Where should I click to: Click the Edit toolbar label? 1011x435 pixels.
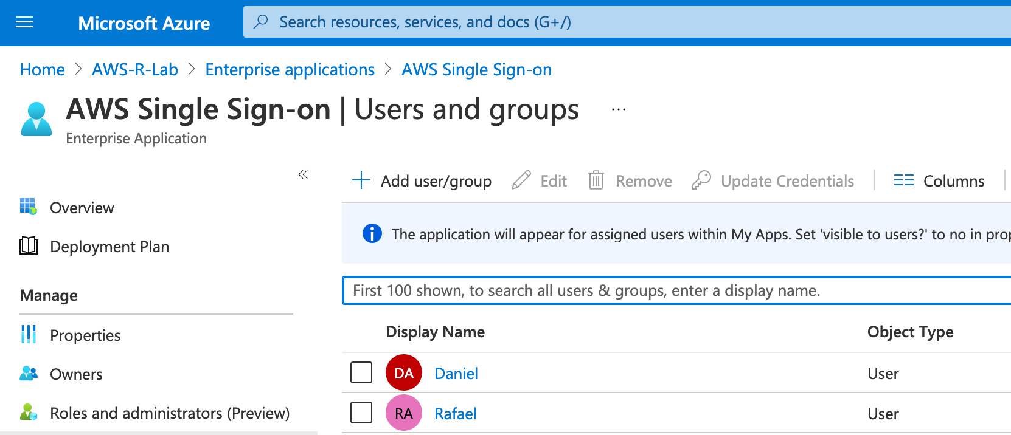point(554,180)
